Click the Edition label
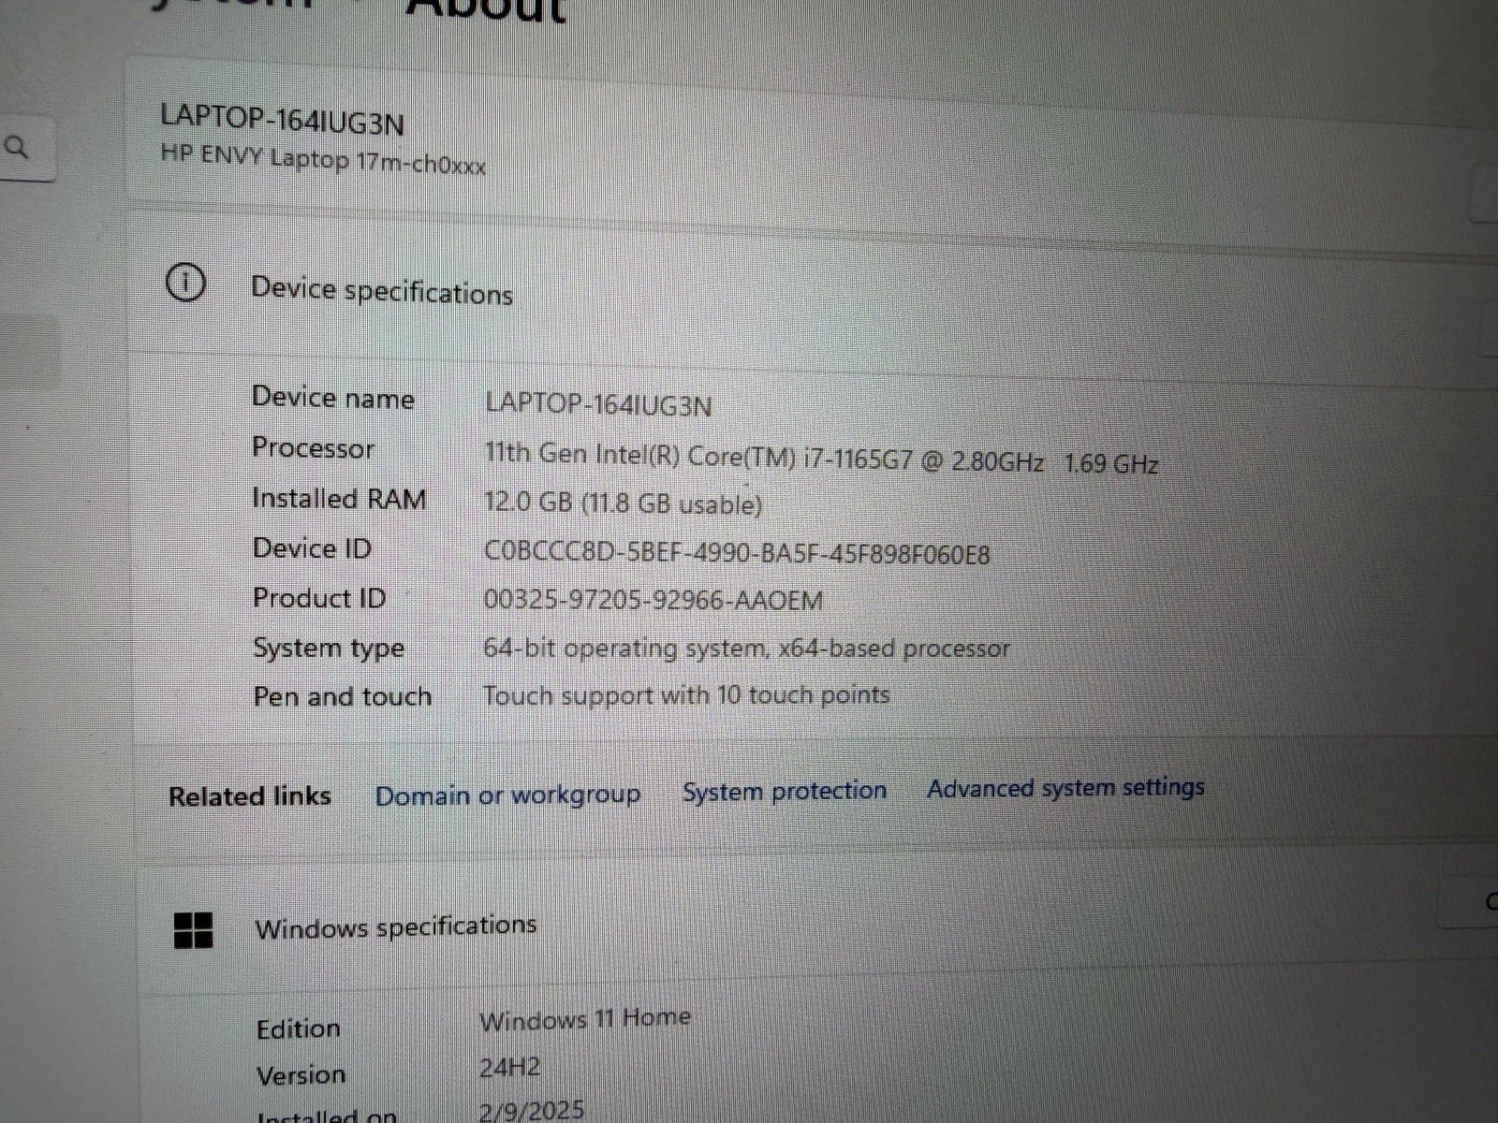This screenshot has height=1123, width=1498. click(299, 1028)
